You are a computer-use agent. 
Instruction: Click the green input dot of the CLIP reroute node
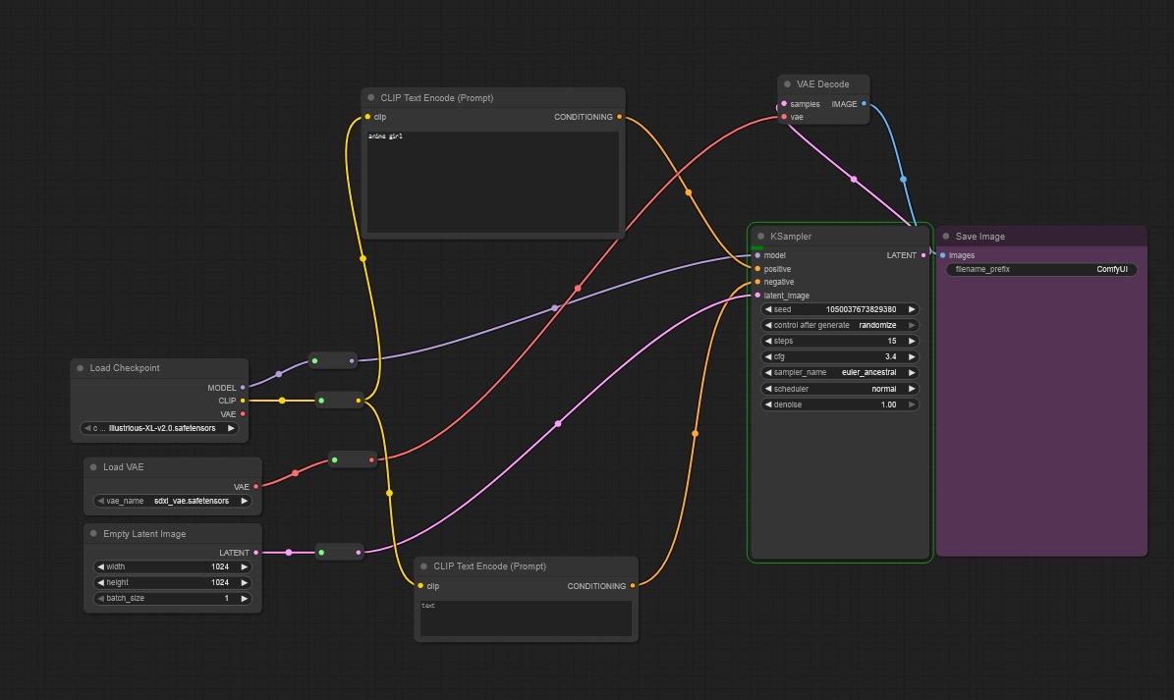[x=321, y=401]
